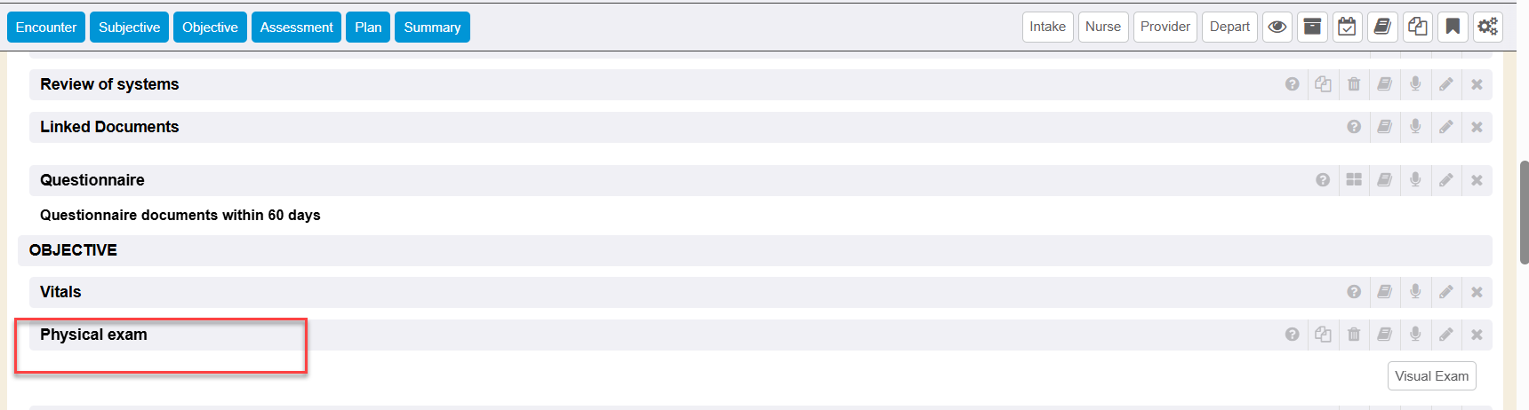Click the archive box icon in toolbar
The width and height of the screenshot is (1529, 410).
coord(1312,27)
